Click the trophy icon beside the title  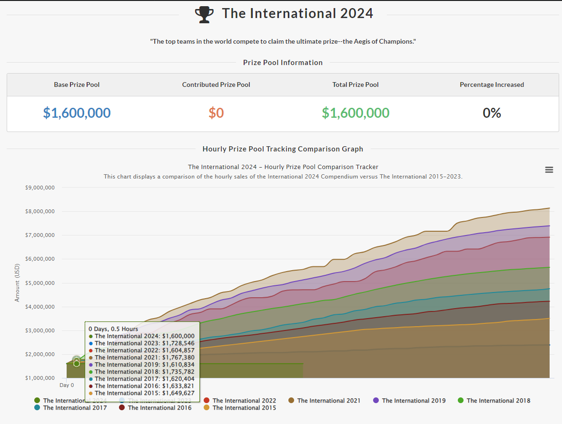(x=204, y=15)
